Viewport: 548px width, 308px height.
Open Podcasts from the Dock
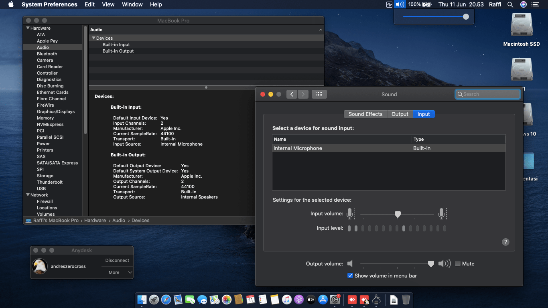(299, 299)
